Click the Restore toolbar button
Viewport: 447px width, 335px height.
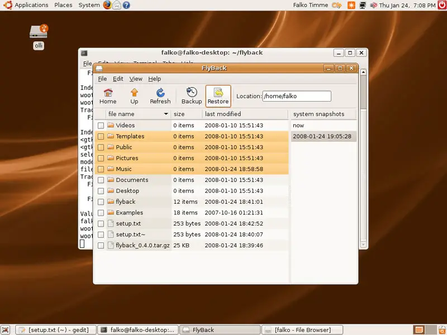[x=218, y=96]
